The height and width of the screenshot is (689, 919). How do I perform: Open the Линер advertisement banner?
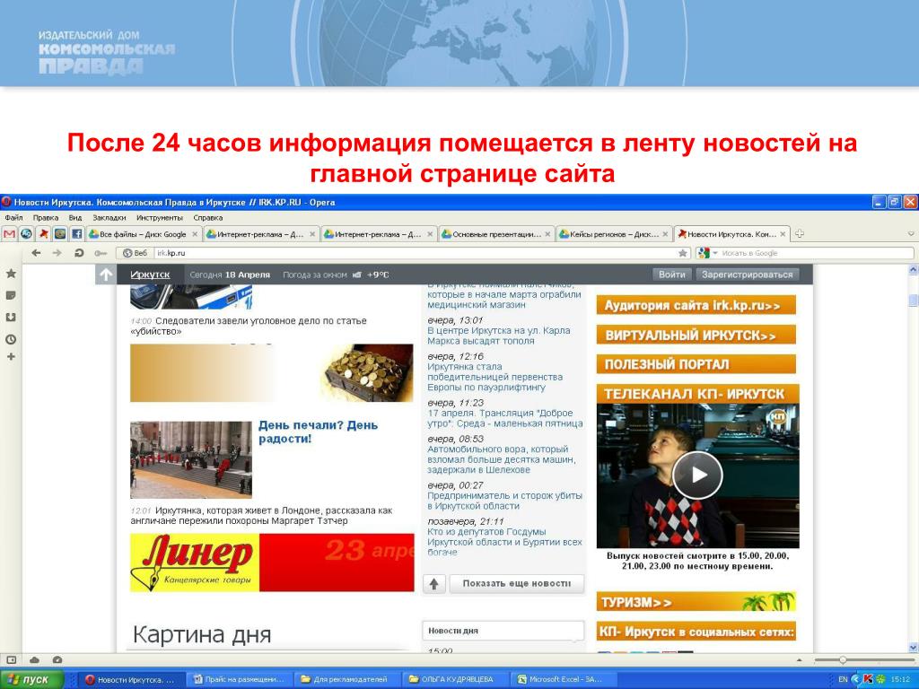click(x=272, y=563)
